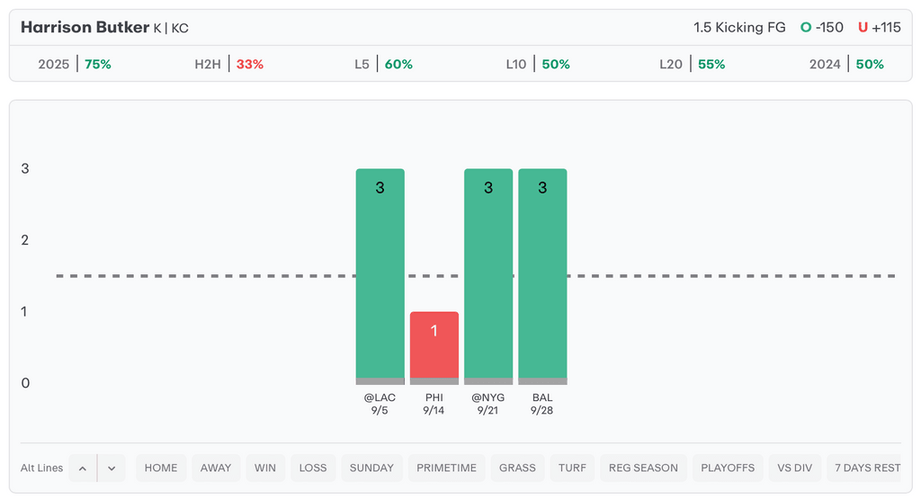Toggle the 7 DAYS REST filter
This screenshot has height=500, width=921.
(x=866, y=468)
